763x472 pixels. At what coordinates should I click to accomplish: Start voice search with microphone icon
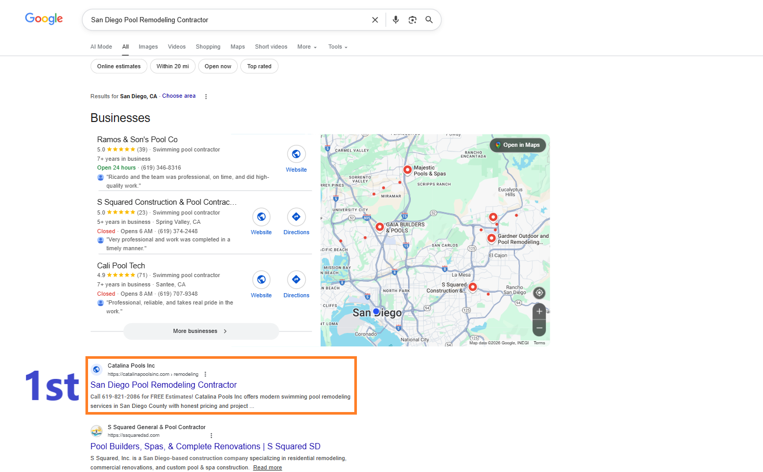pyautogui.click(x=396, y=20)
